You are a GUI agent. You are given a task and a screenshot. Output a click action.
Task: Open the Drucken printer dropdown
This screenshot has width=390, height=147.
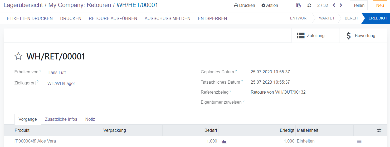pyautogui.click(x=245, y=5)
